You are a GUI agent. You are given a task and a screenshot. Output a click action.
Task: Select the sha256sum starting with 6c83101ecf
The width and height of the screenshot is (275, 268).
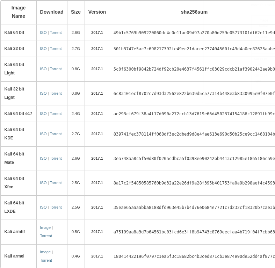tap(194, 94)
